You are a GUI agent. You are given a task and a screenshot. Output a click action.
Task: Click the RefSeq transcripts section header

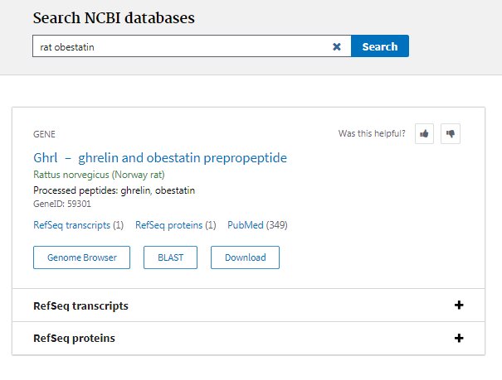point(80,305)
